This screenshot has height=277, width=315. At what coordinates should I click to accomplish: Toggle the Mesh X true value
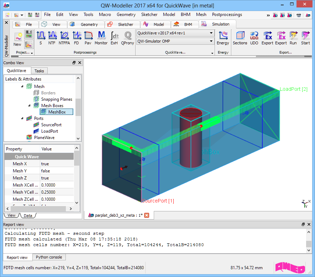click(57, 164)
